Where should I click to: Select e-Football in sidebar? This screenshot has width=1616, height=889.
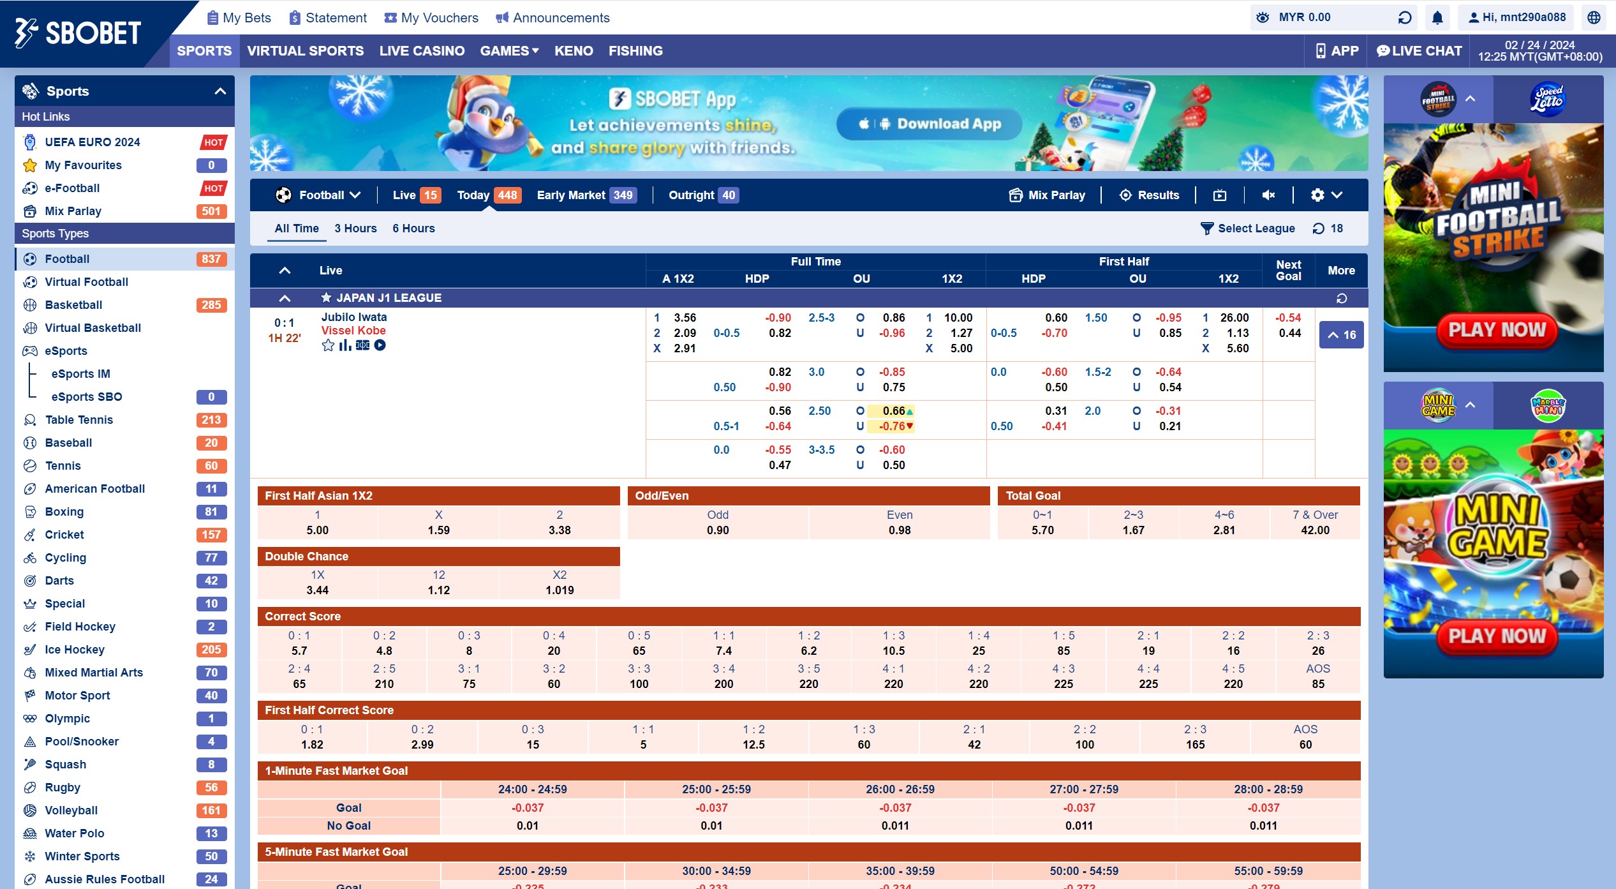(124, 188)
